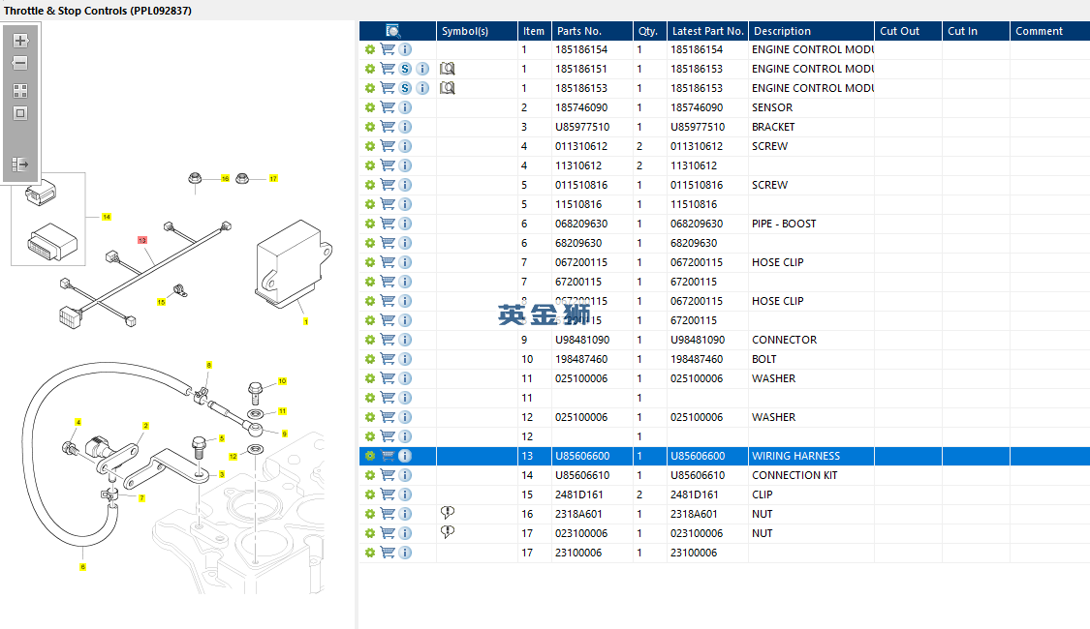1090x629 pixels.
Task: Show info for CONNECTOR U98481090
Action: [x=405, y=340]
